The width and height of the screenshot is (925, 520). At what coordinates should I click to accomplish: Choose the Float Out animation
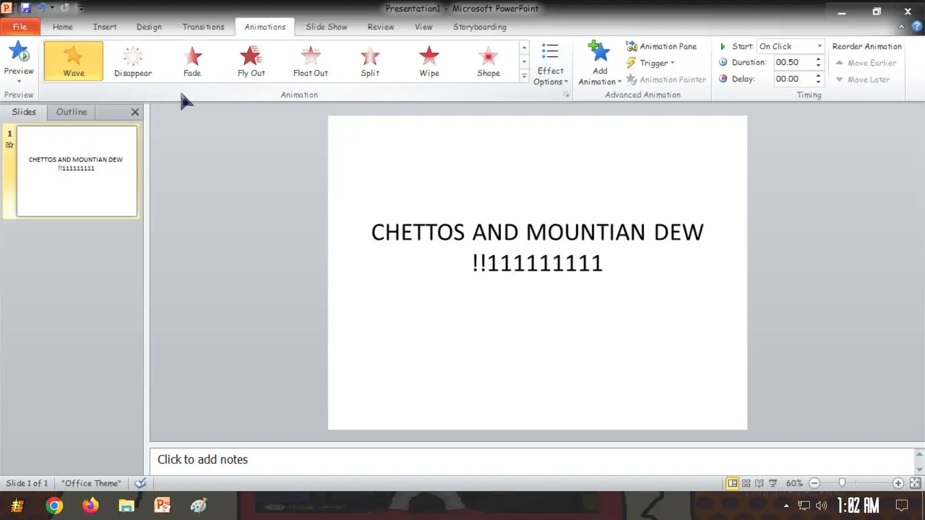310,61
